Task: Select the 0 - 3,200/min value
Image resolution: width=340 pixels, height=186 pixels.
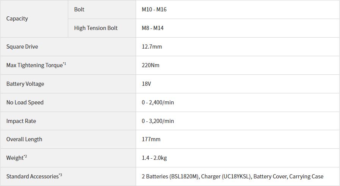Action: [158, 121]
